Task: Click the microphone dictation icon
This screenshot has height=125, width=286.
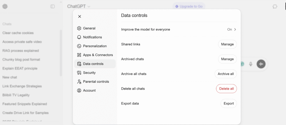Action: (251, 64)
